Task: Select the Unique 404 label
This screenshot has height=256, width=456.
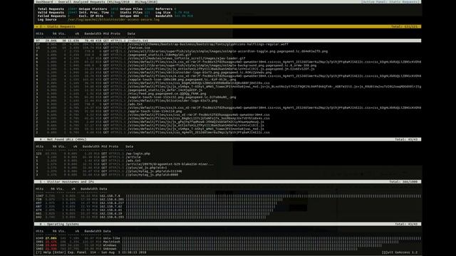Action: click(x=130, y=16)
